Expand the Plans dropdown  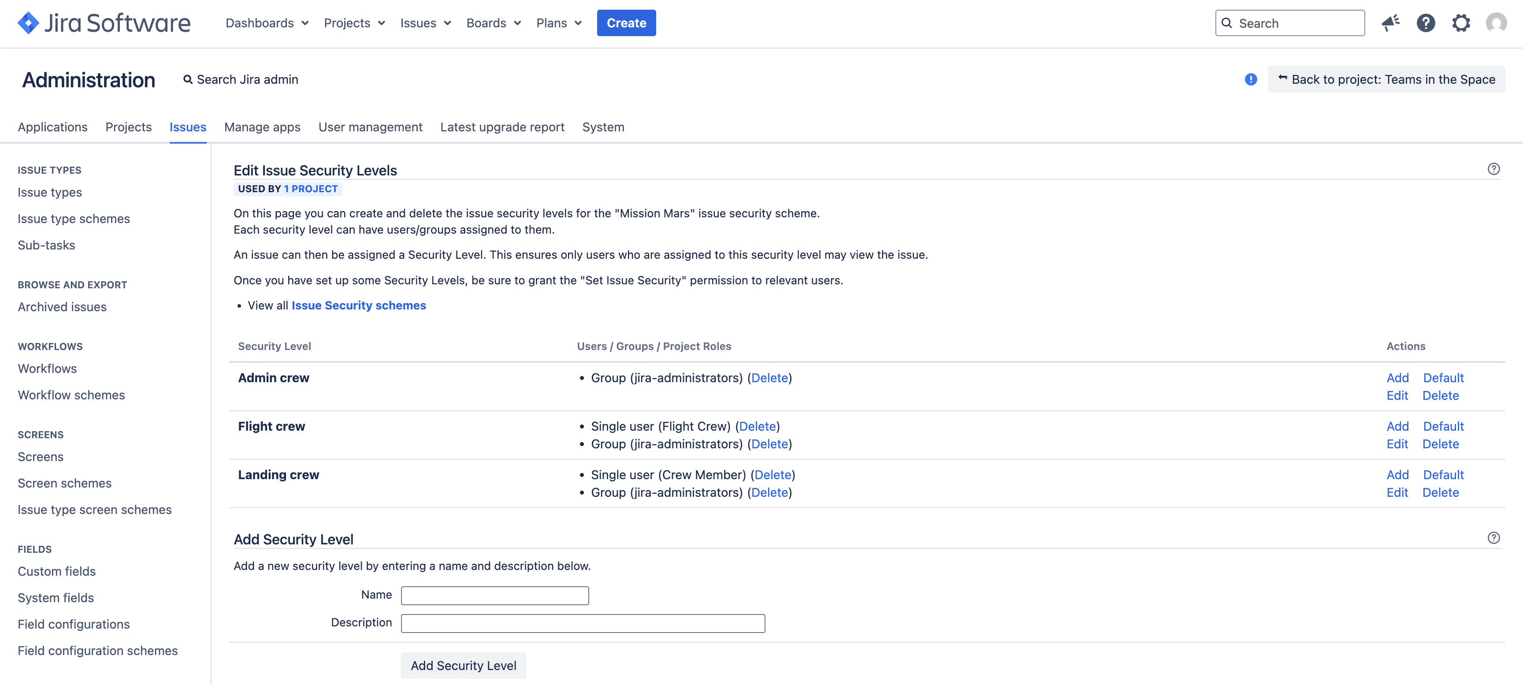pyautogui.click(x=558, y=23)
